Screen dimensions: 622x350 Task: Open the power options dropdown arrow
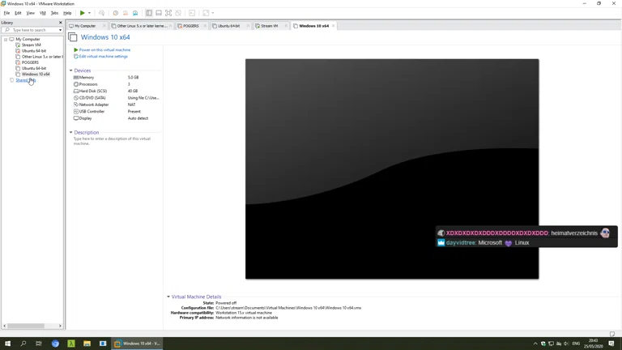coord(89,13)
